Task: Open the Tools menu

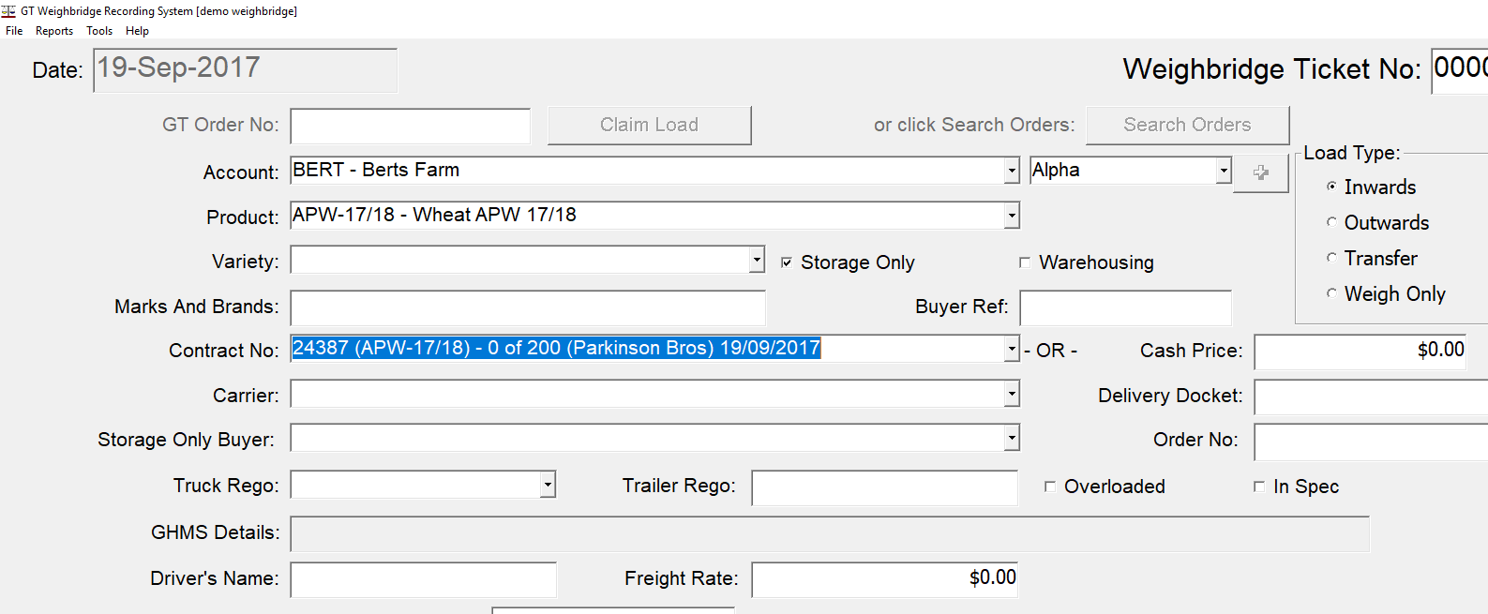Action: click(x=99, y=31)
